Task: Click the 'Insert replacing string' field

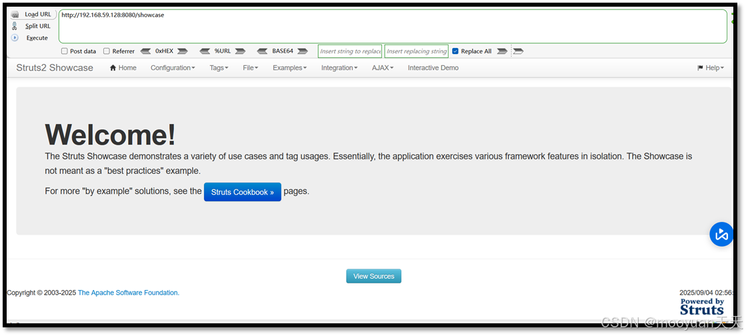Action: (416, 51)
